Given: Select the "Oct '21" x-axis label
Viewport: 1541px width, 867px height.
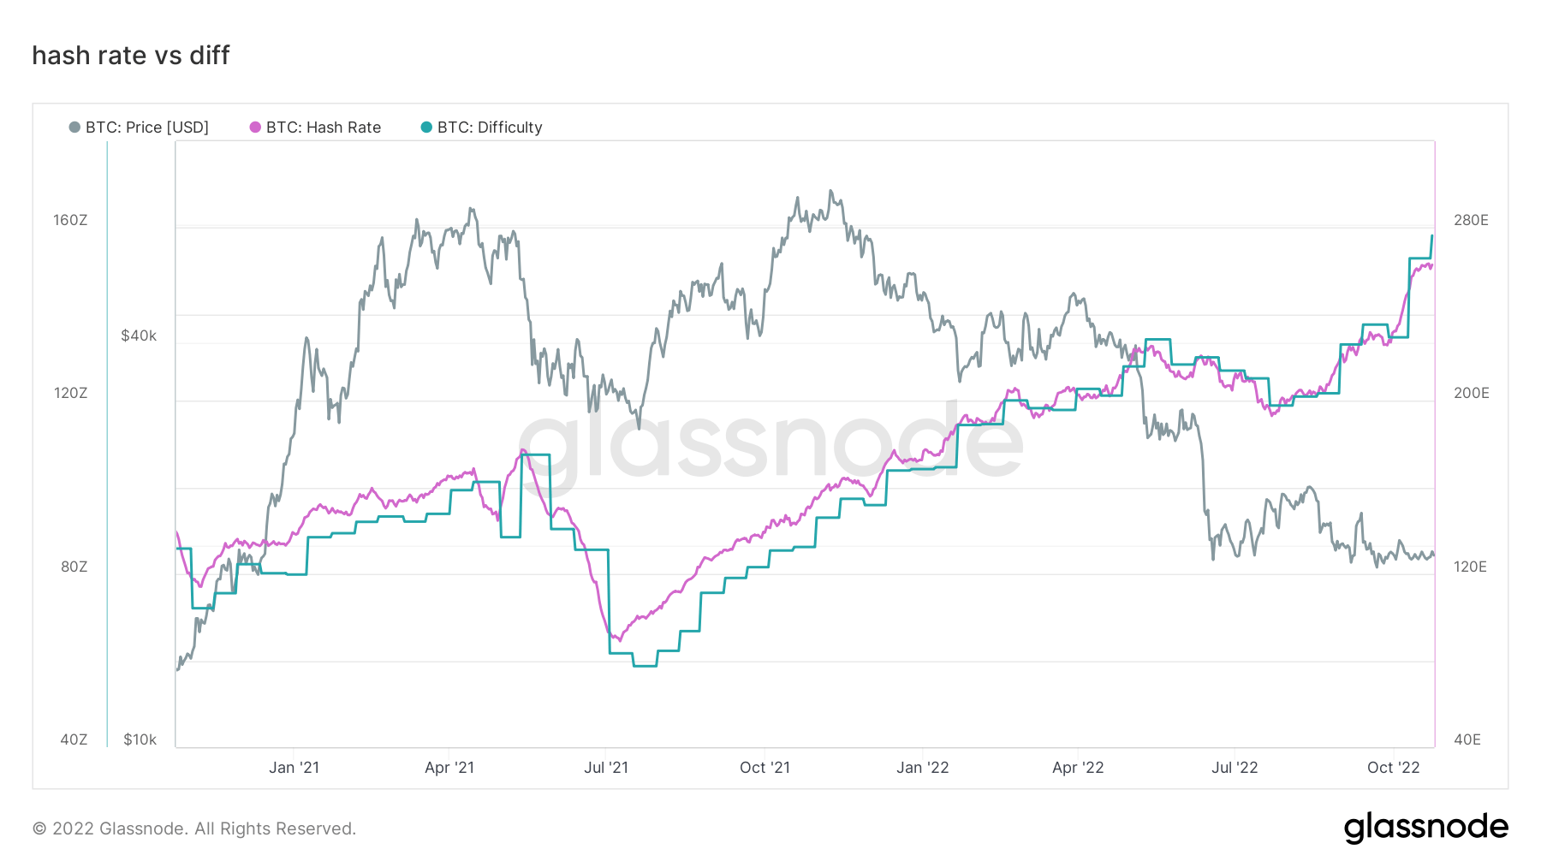Looking at the screenshot, I should pos(765,768).
